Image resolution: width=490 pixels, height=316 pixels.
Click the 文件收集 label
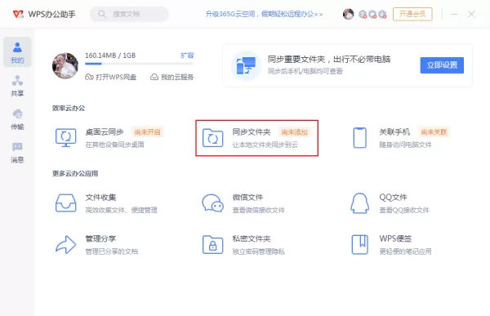(x=100, y=198)
